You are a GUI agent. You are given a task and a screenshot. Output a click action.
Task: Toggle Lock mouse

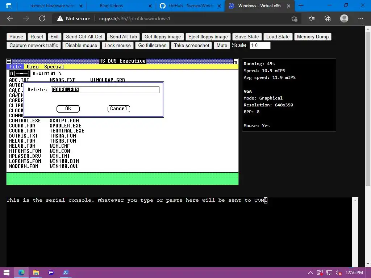pos(118,45)
